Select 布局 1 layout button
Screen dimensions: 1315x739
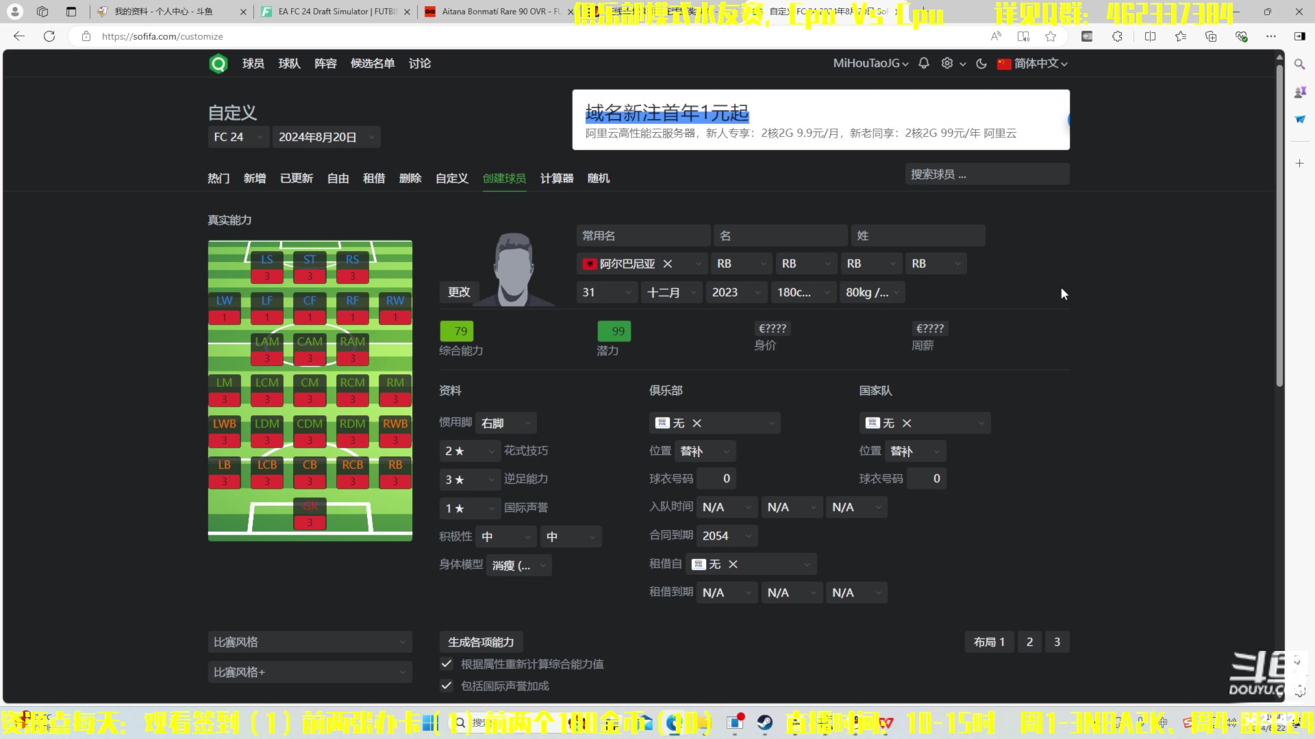coord(989,642)
